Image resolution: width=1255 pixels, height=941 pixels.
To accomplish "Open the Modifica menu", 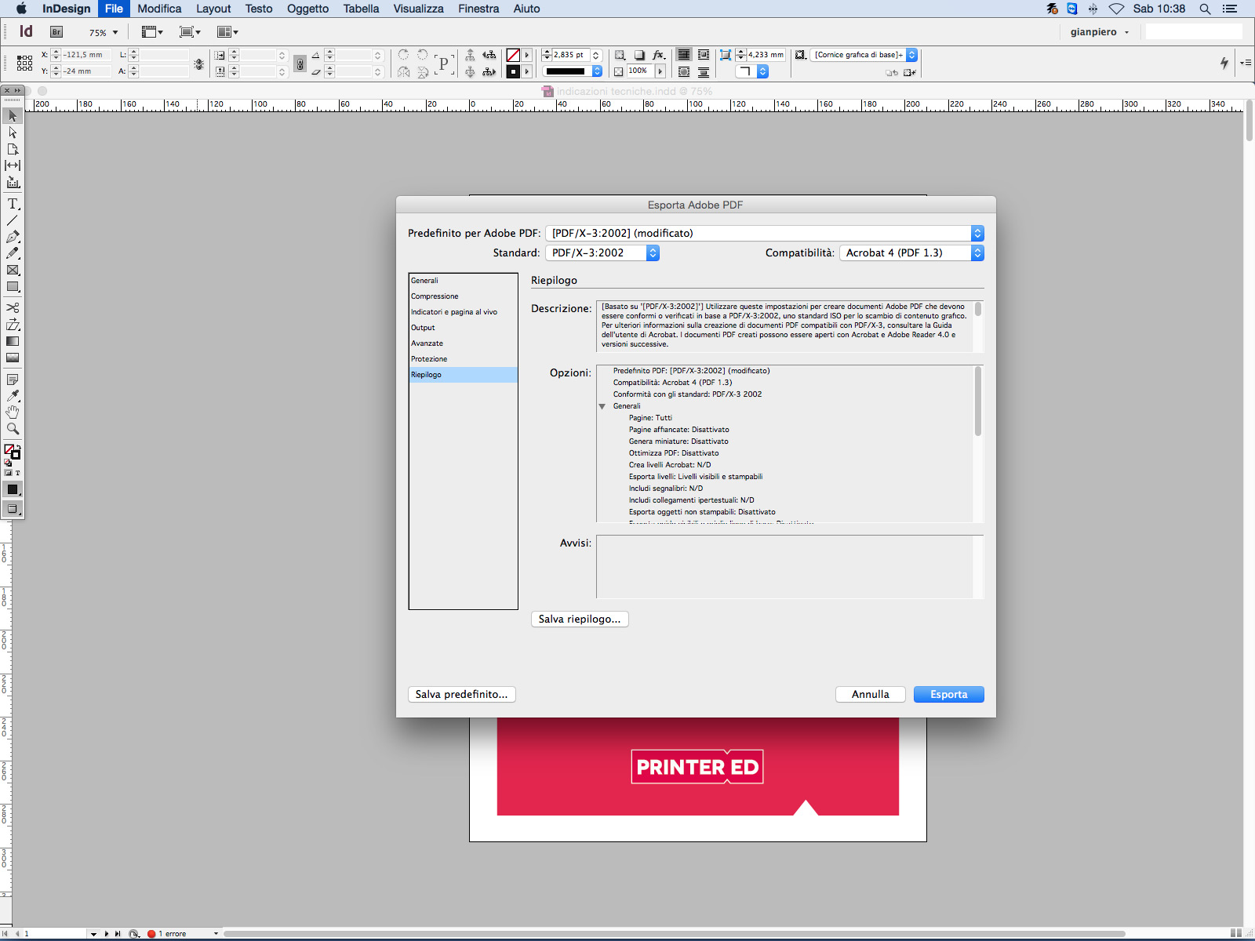I will (159, 9).
